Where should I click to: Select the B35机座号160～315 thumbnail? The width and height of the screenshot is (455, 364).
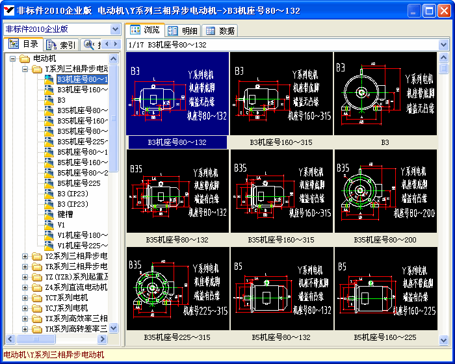click(x=281, y=193)
